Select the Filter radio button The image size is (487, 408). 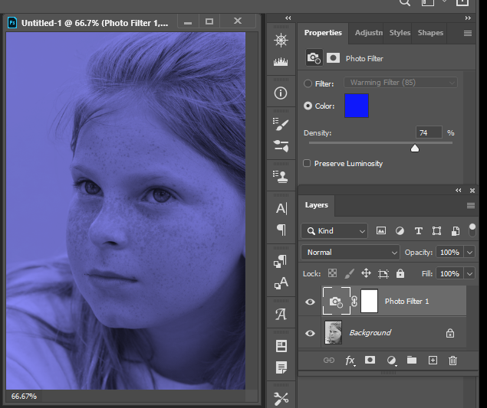[308, 83]
